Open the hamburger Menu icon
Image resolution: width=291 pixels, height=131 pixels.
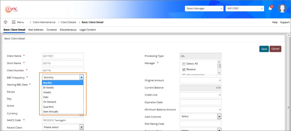click(x=14, y=22)
